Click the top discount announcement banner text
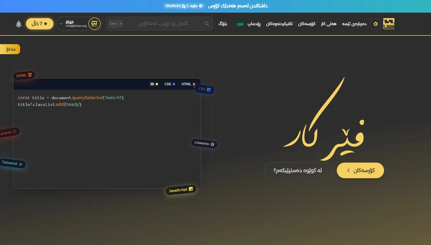 238,6
